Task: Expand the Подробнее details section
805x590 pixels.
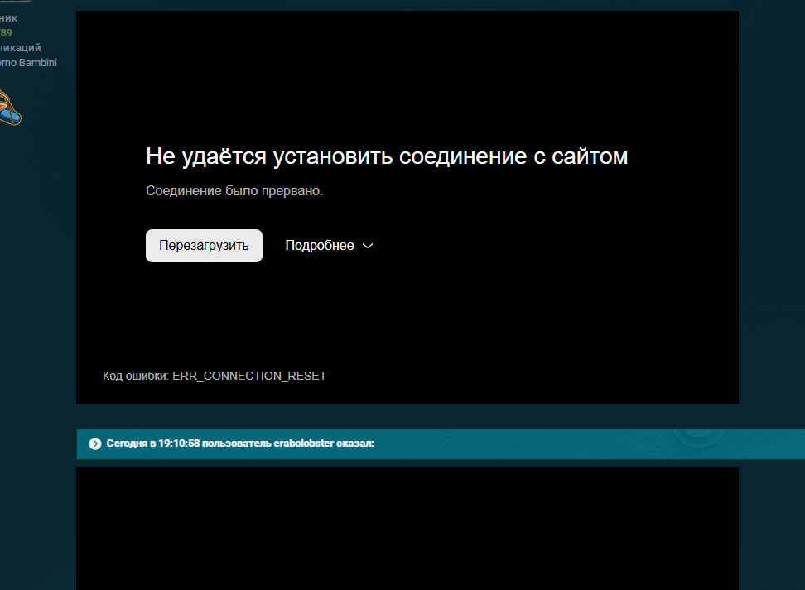Action: (x=320, y=246)
